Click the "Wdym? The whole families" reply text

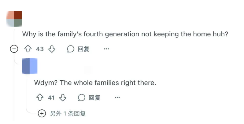point(95,82)
